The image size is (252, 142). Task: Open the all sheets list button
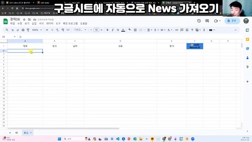pos(17,133)
